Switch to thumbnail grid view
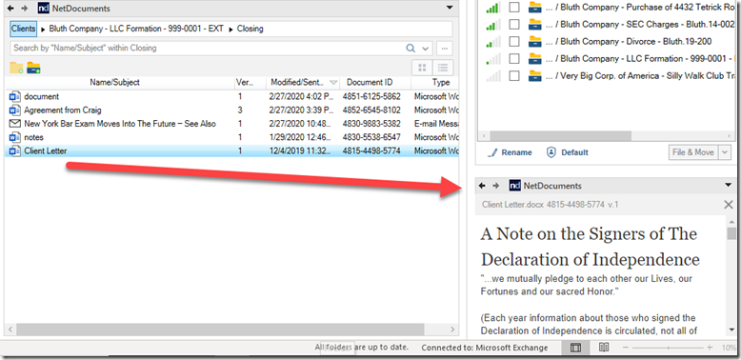 click(x=423, y=68)
